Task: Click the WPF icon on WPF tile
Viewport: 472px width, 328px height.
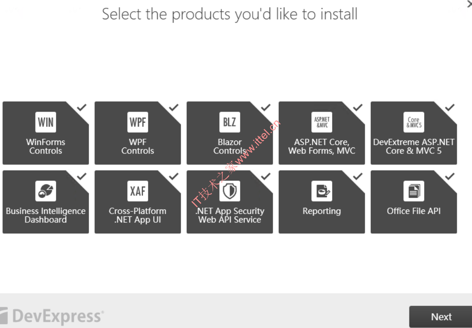Action: point(138,122)
